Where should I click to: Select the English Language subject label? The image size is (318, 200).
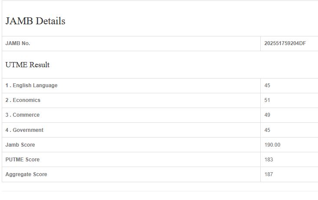point(35,85)
